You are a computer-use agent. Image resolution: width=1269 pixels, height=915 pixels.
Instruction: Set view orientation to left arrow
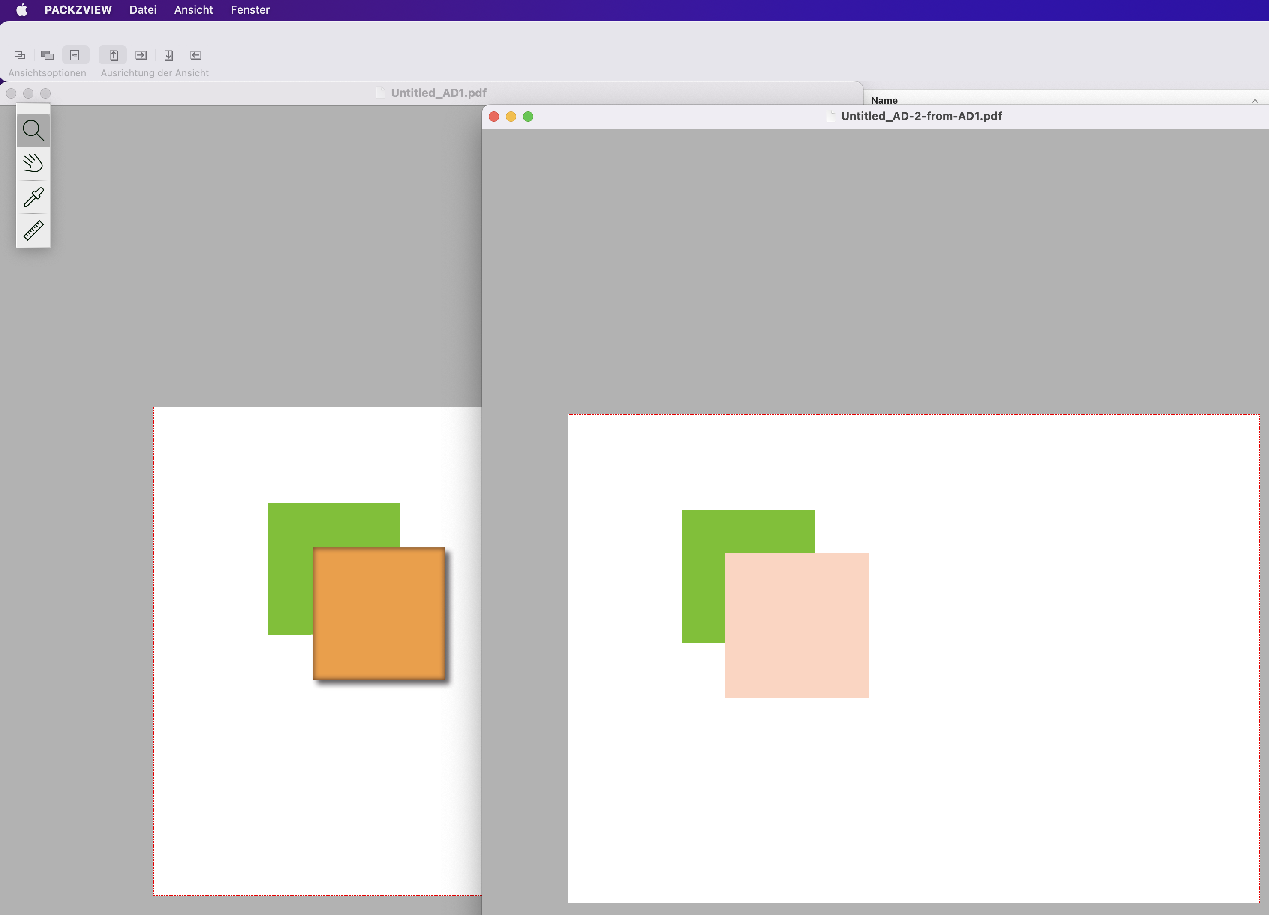coord(196,55)
